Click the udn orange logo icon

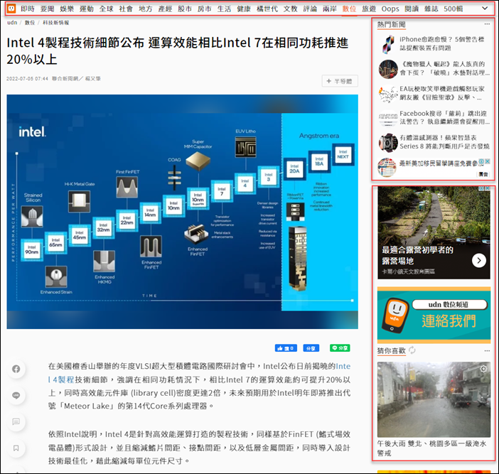[x=11, y=9]
